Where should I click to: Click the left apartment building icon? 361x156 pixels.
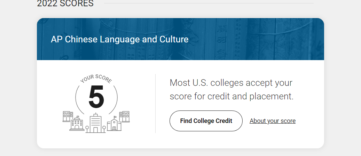click(68, 116)
